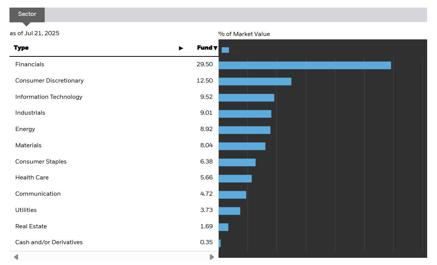Select the Consumer Discretionary bar
Viewport: 437px width, 265px height.
coord(255,81)
